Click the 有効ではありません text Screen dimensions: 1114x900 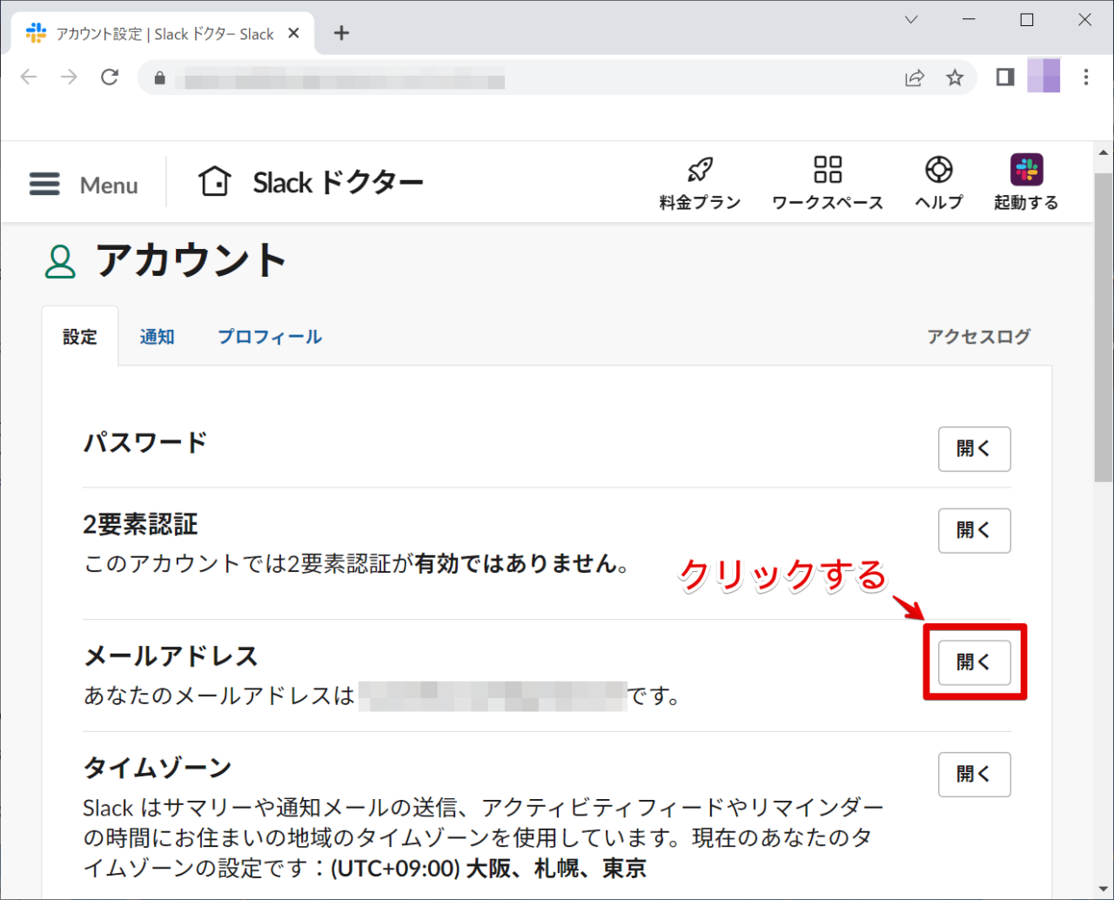coord(515,564)
